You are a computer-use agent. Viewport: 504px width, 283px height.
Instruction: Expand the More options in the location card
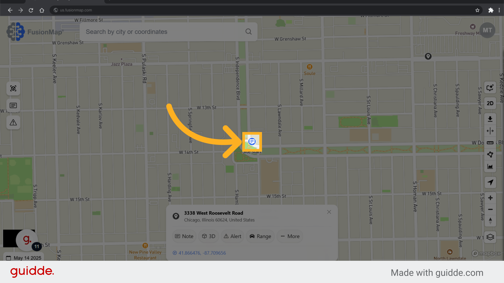pos(290,236)
